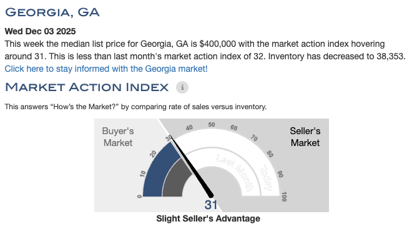Click the Last Month ring label

point(235,172)
